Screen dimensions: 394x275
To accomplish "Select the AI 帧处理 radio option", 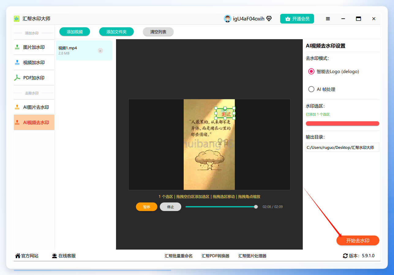I will point(311,89).
